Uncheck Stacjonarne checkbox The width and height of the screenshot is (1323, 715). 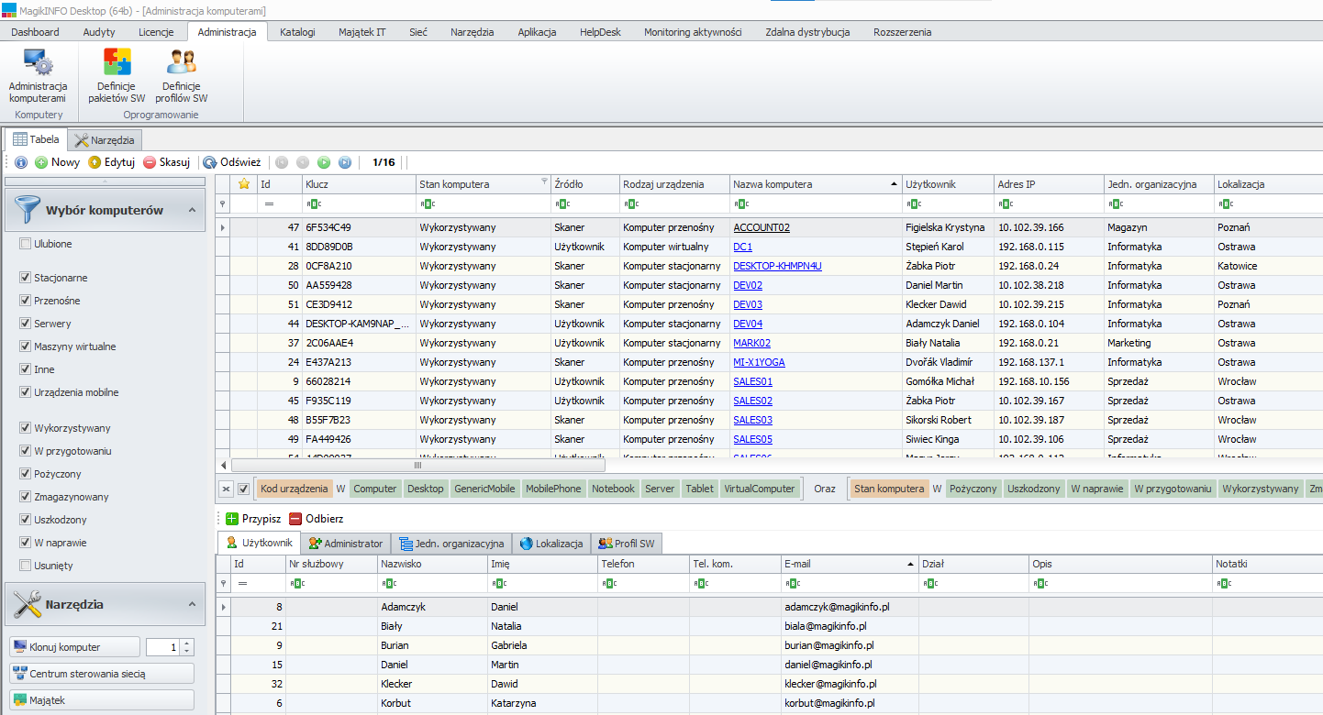point(25,278)
